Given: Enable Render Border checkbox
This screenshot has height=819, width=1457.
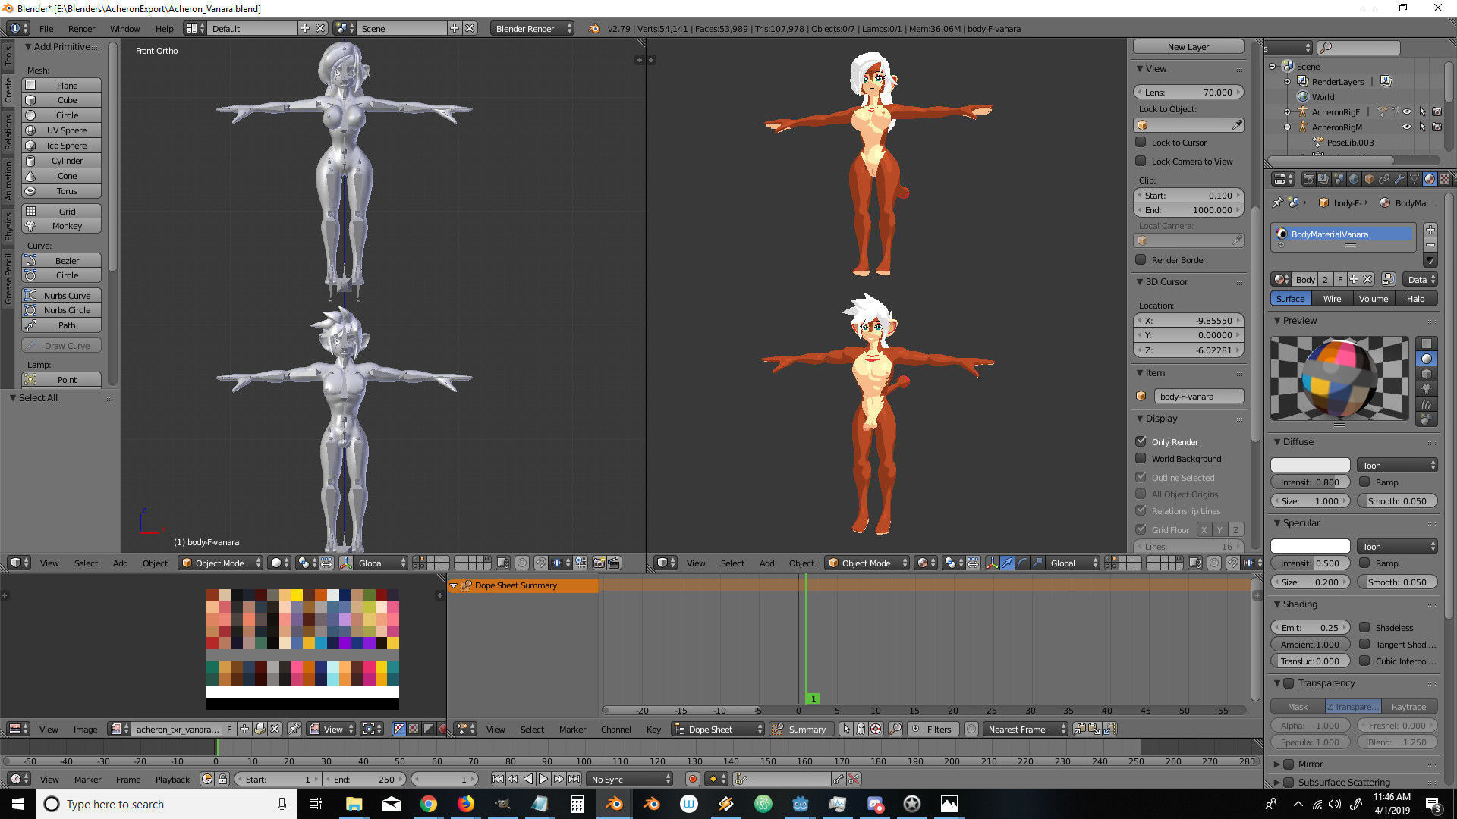Looking at the screenshot, I should (1141, 259).
